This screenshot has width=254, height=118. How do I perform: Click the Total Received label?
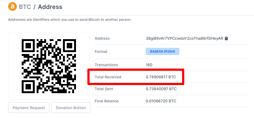coord(108,77)
